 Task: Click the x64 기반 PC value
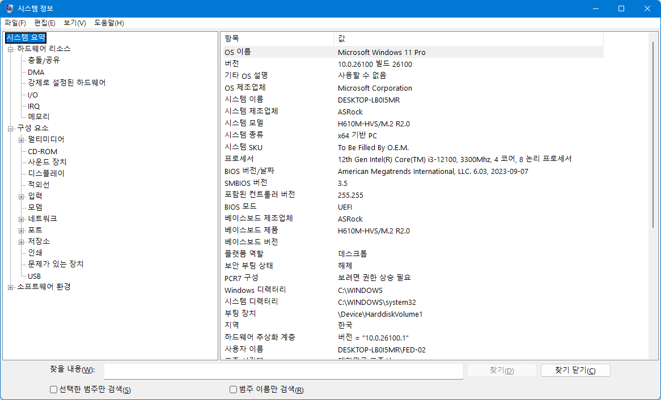(357, 135)
